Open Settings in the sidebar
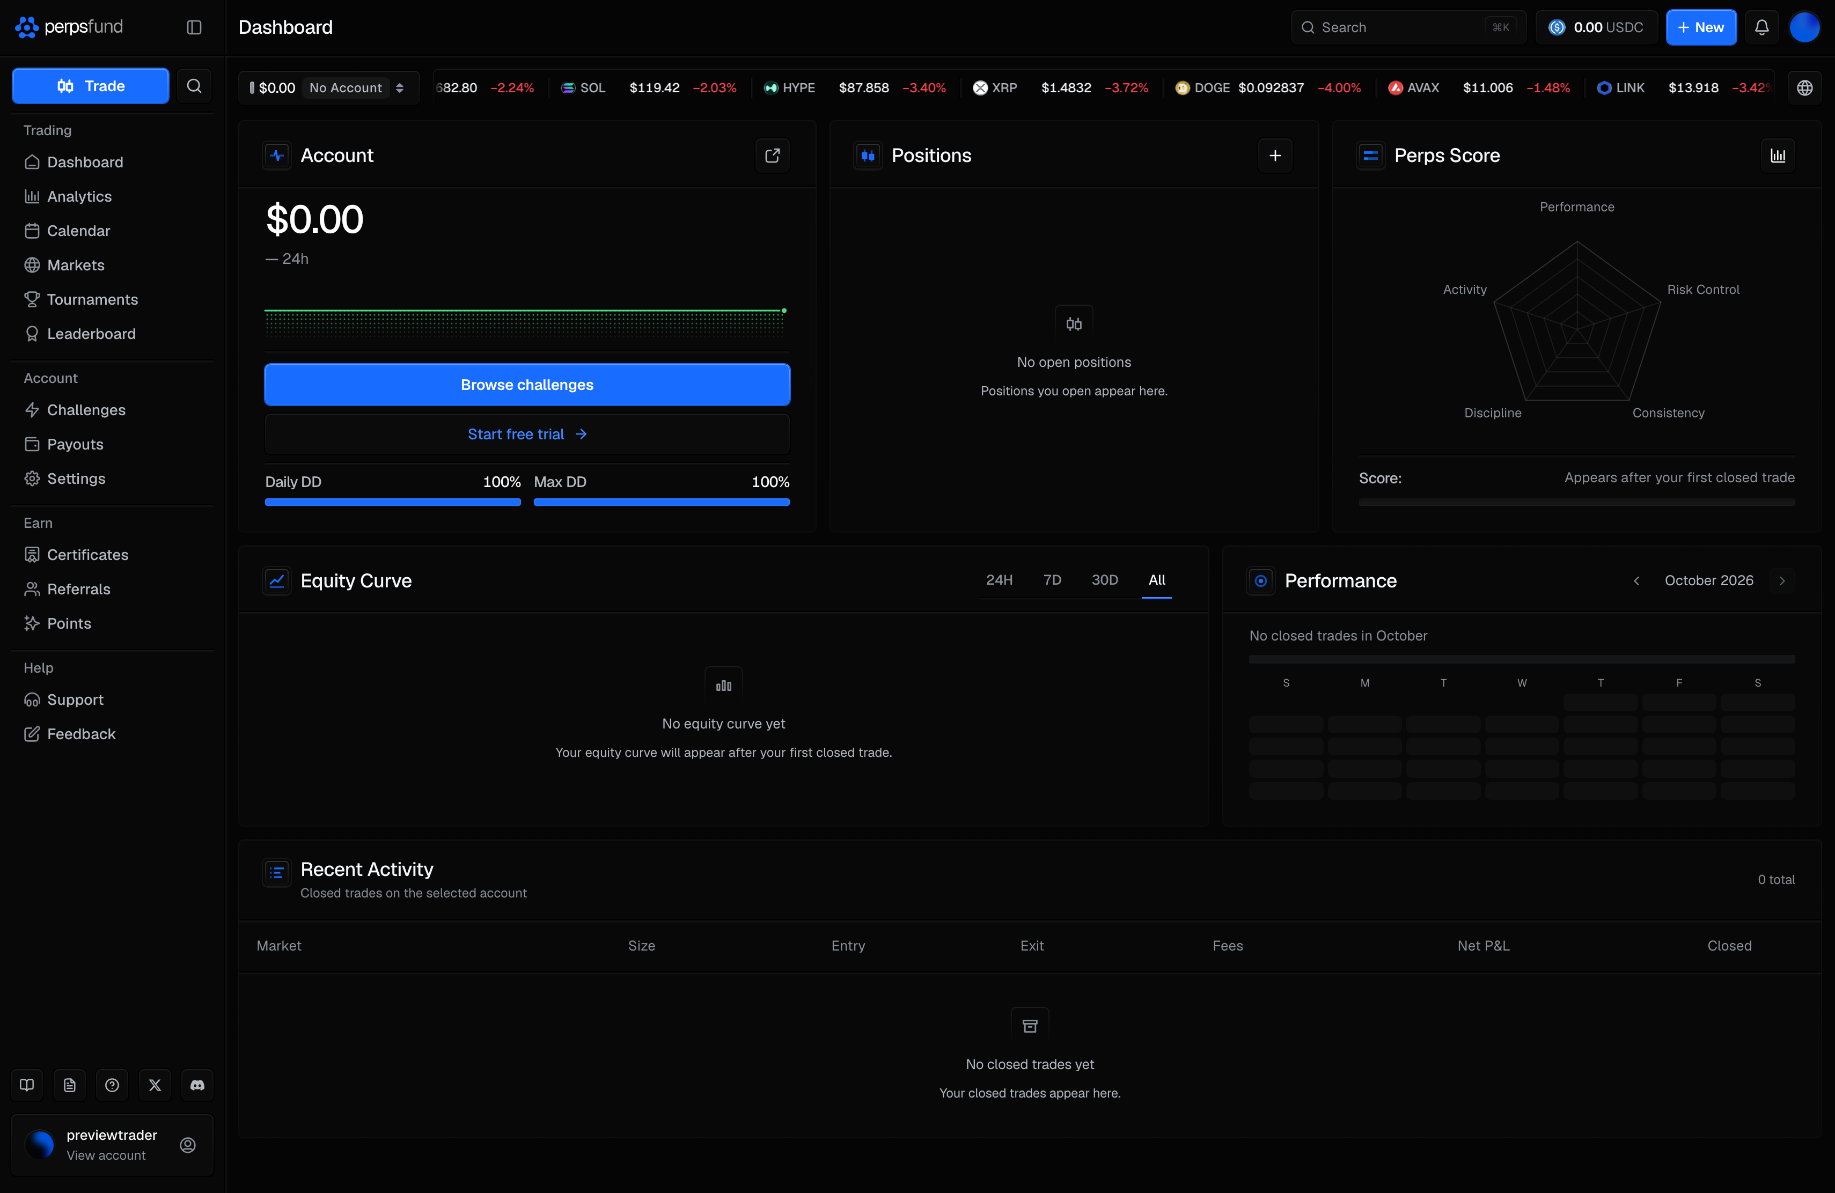 point(112,478)
